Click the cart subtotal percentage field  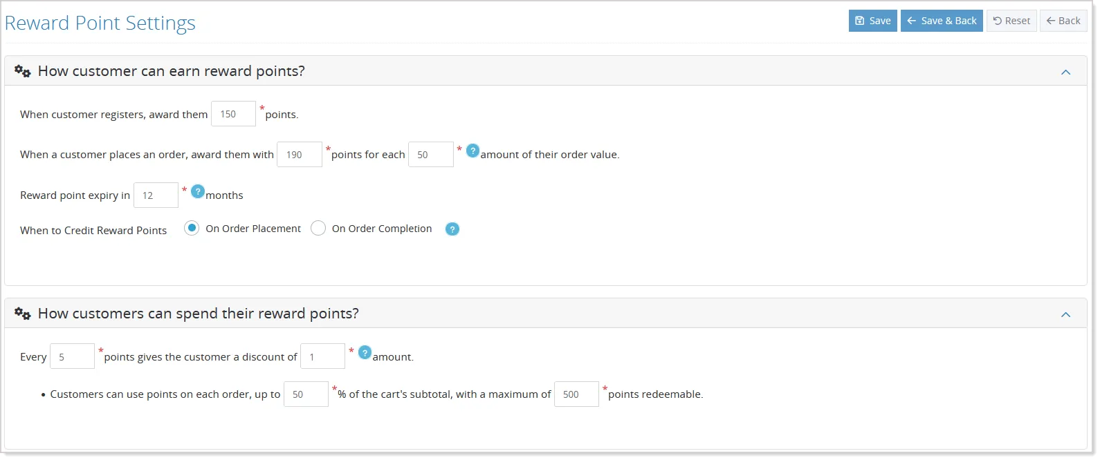coord(306,394)
